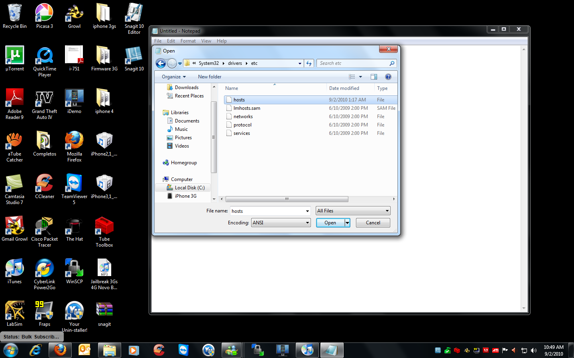This screenshot has height=358, width=574.
Task: Click the refresh icon beside address bar
Action: pos(309,63)
